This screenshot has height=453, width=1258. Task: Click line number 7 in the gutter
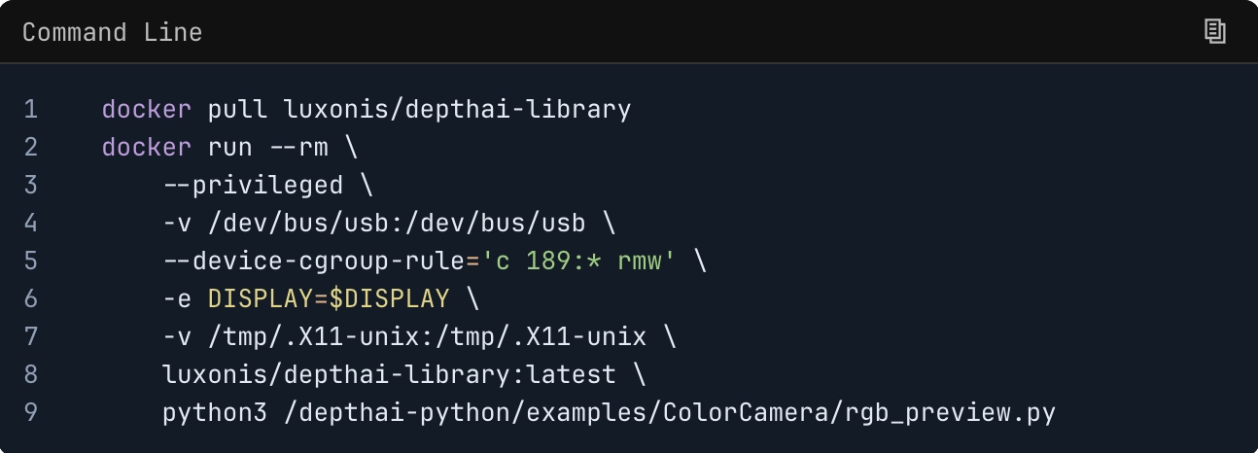point(30,336)
